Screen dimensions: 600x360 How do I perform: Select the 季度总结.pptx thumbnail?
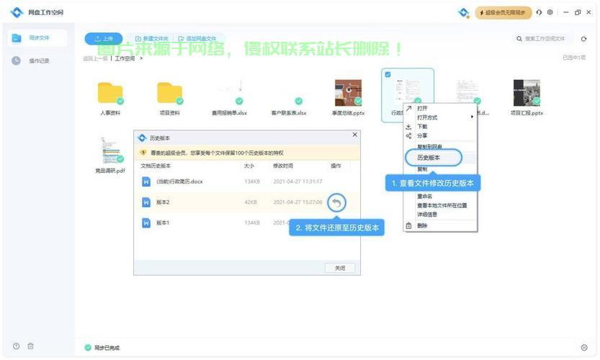(348, 93)
